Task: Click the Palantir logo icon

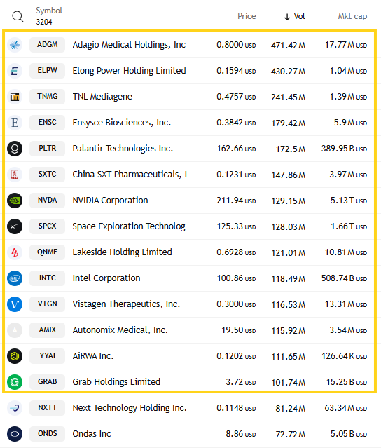Action: click(15, 149)
